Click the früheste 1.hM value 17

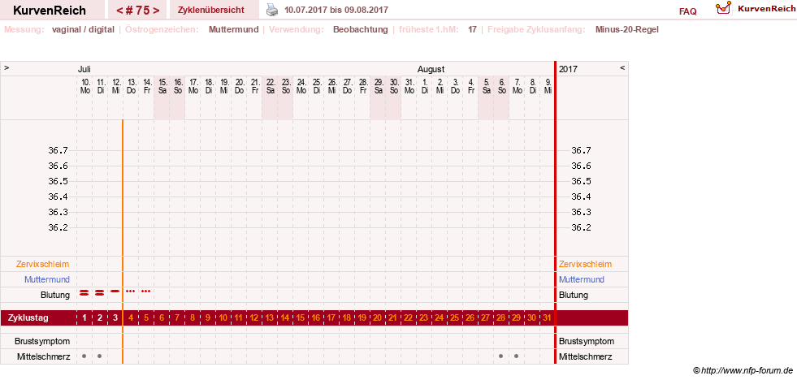tap(472, 29)
